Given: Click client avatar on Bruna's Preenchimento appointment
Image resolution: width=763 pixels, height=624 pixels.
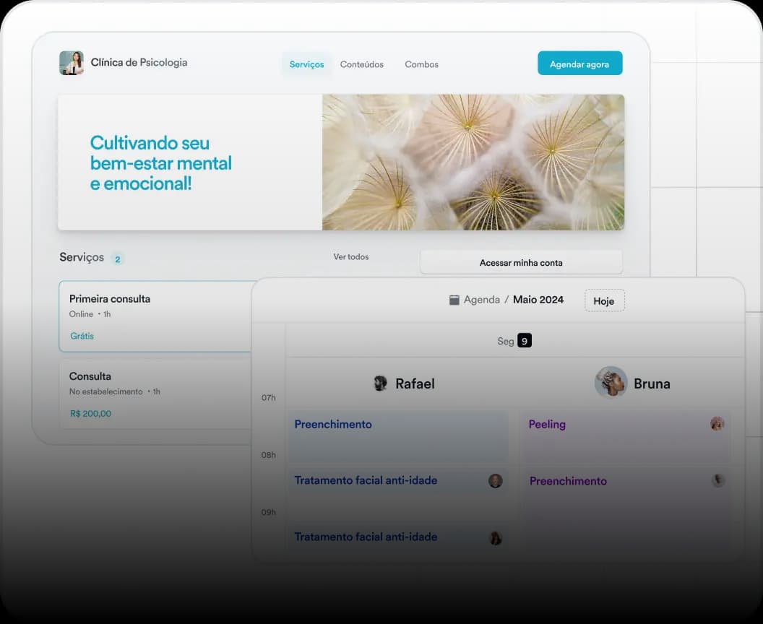Looking at the screenshot, I should pos(717,480).
